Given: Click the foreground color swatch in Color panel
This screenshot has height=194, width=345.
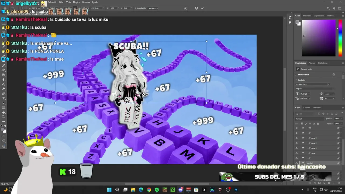Looking at the screenshot, I should click(x=297, y=22).
